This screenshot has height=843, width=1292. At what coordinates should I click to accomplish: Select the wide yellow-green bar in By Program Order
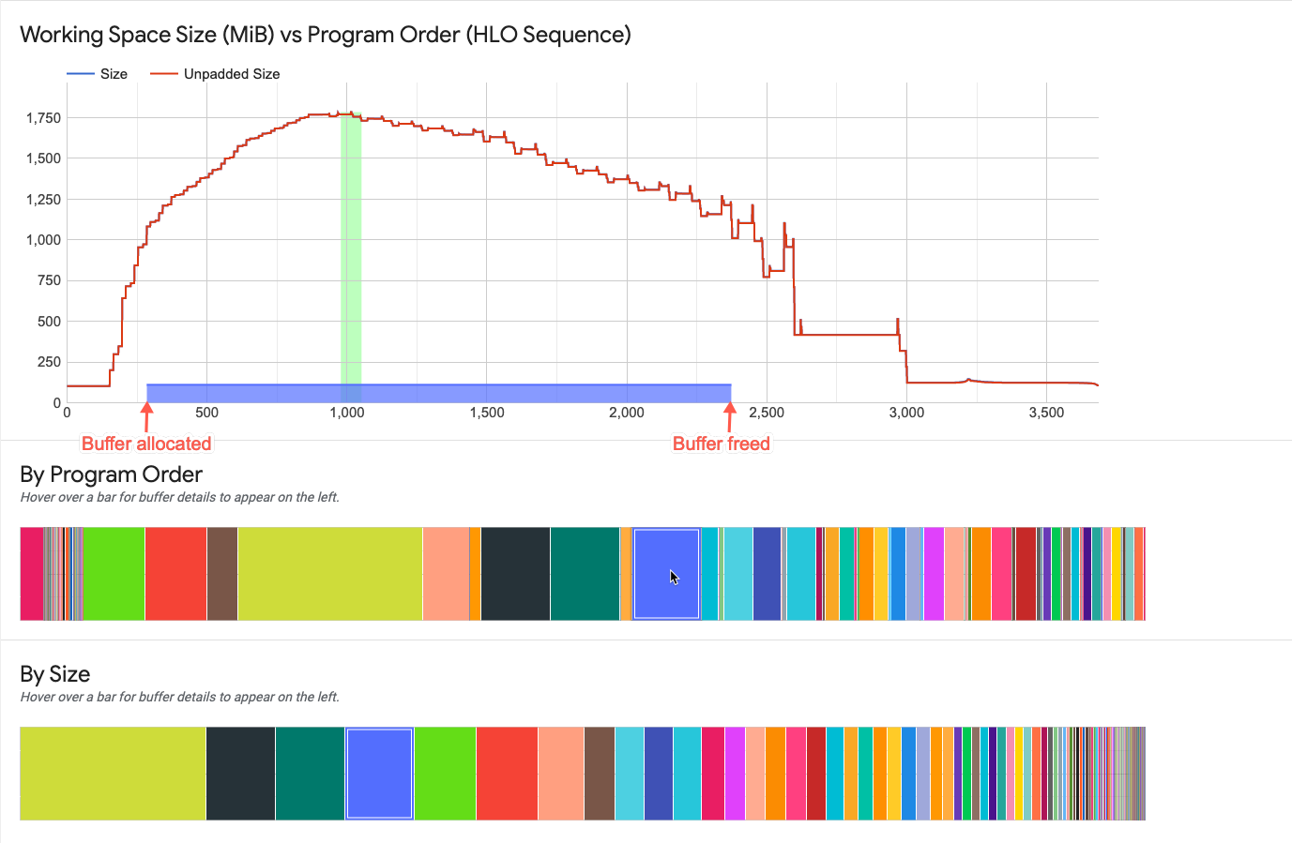330,574
